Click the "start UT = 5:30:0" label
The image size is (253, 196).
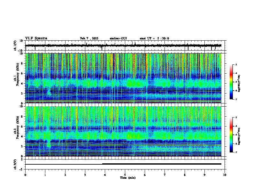(154, 38)
